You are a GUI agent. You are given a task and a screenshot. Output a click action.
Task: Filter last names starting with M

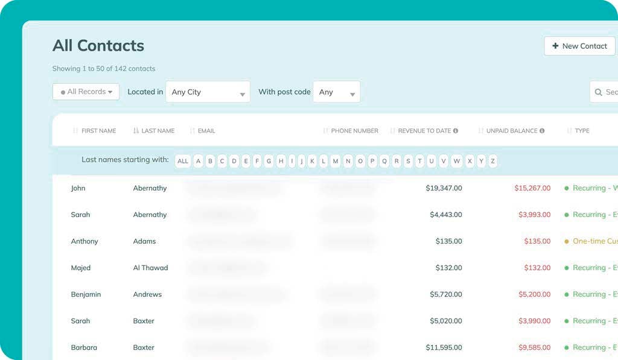coord(336,161)
